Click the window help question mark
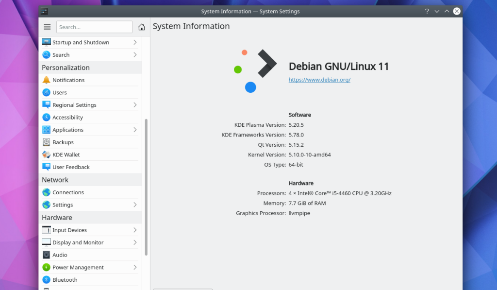The height and width of the screenshot is (290, 497). 427,12
